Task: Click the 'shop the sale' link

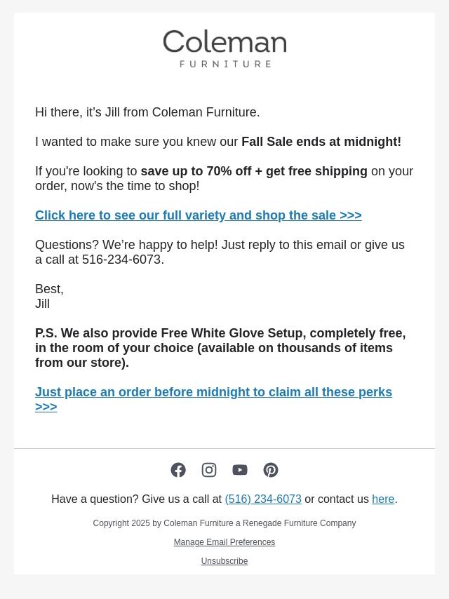Action: (198, 215)
